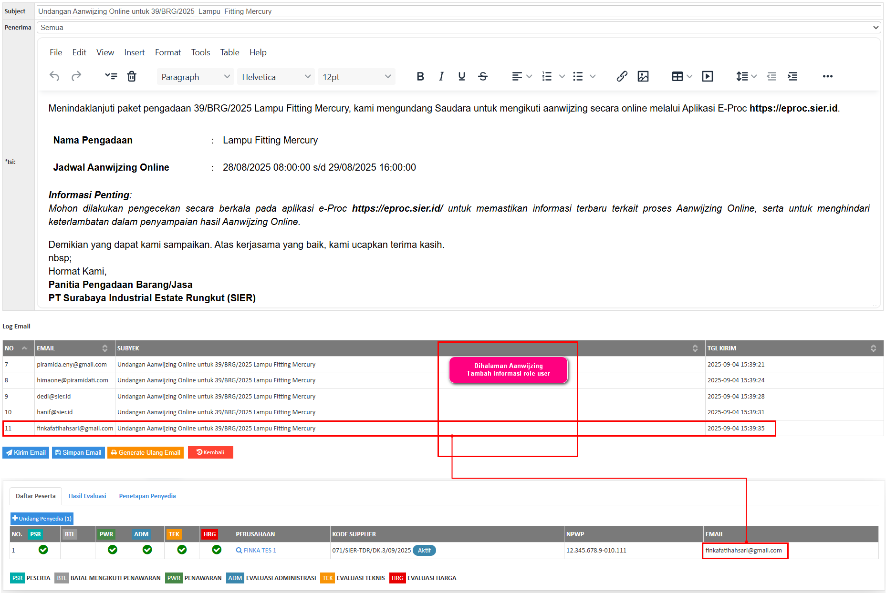Open FINKA TES 1 company link
The height and width of the screenshot is (593, 886).
point(260,550)
